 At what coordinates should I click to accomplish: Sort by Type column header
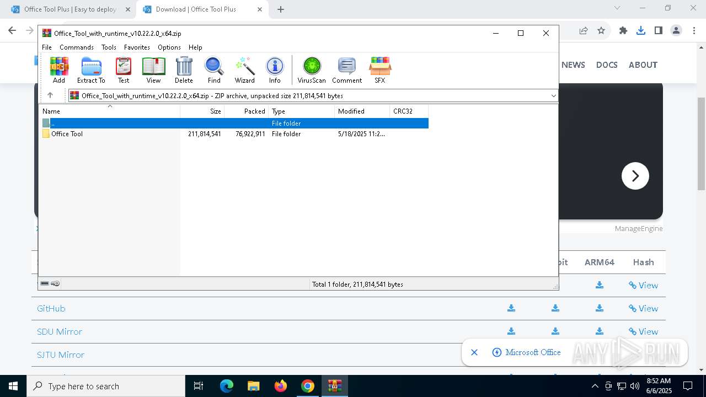[302, 111]
